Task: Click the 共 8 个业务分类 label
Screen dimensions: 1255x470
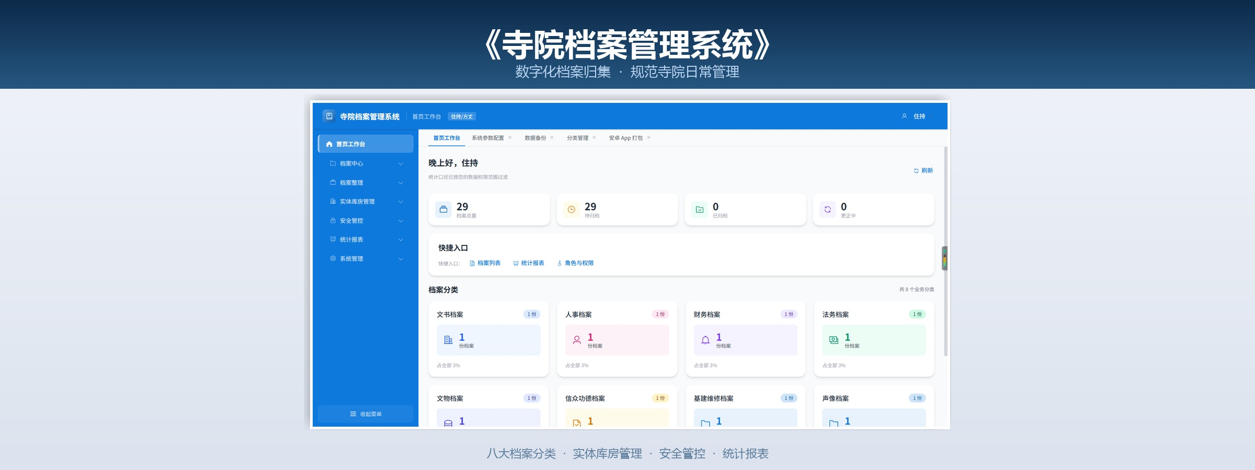Action: [x=917, y=289]
